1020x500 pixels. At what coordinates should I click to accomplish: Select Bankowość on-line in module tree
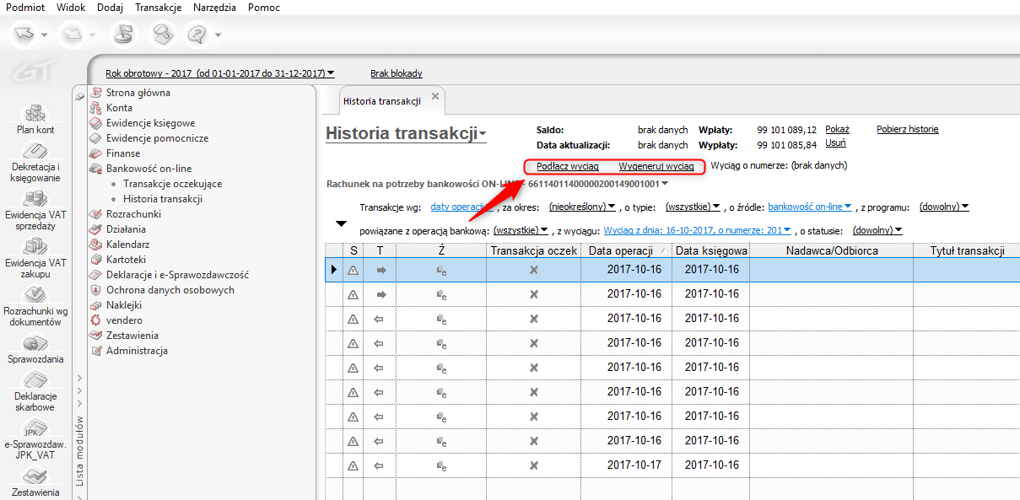pyautogui.click(x=148, y=169)
